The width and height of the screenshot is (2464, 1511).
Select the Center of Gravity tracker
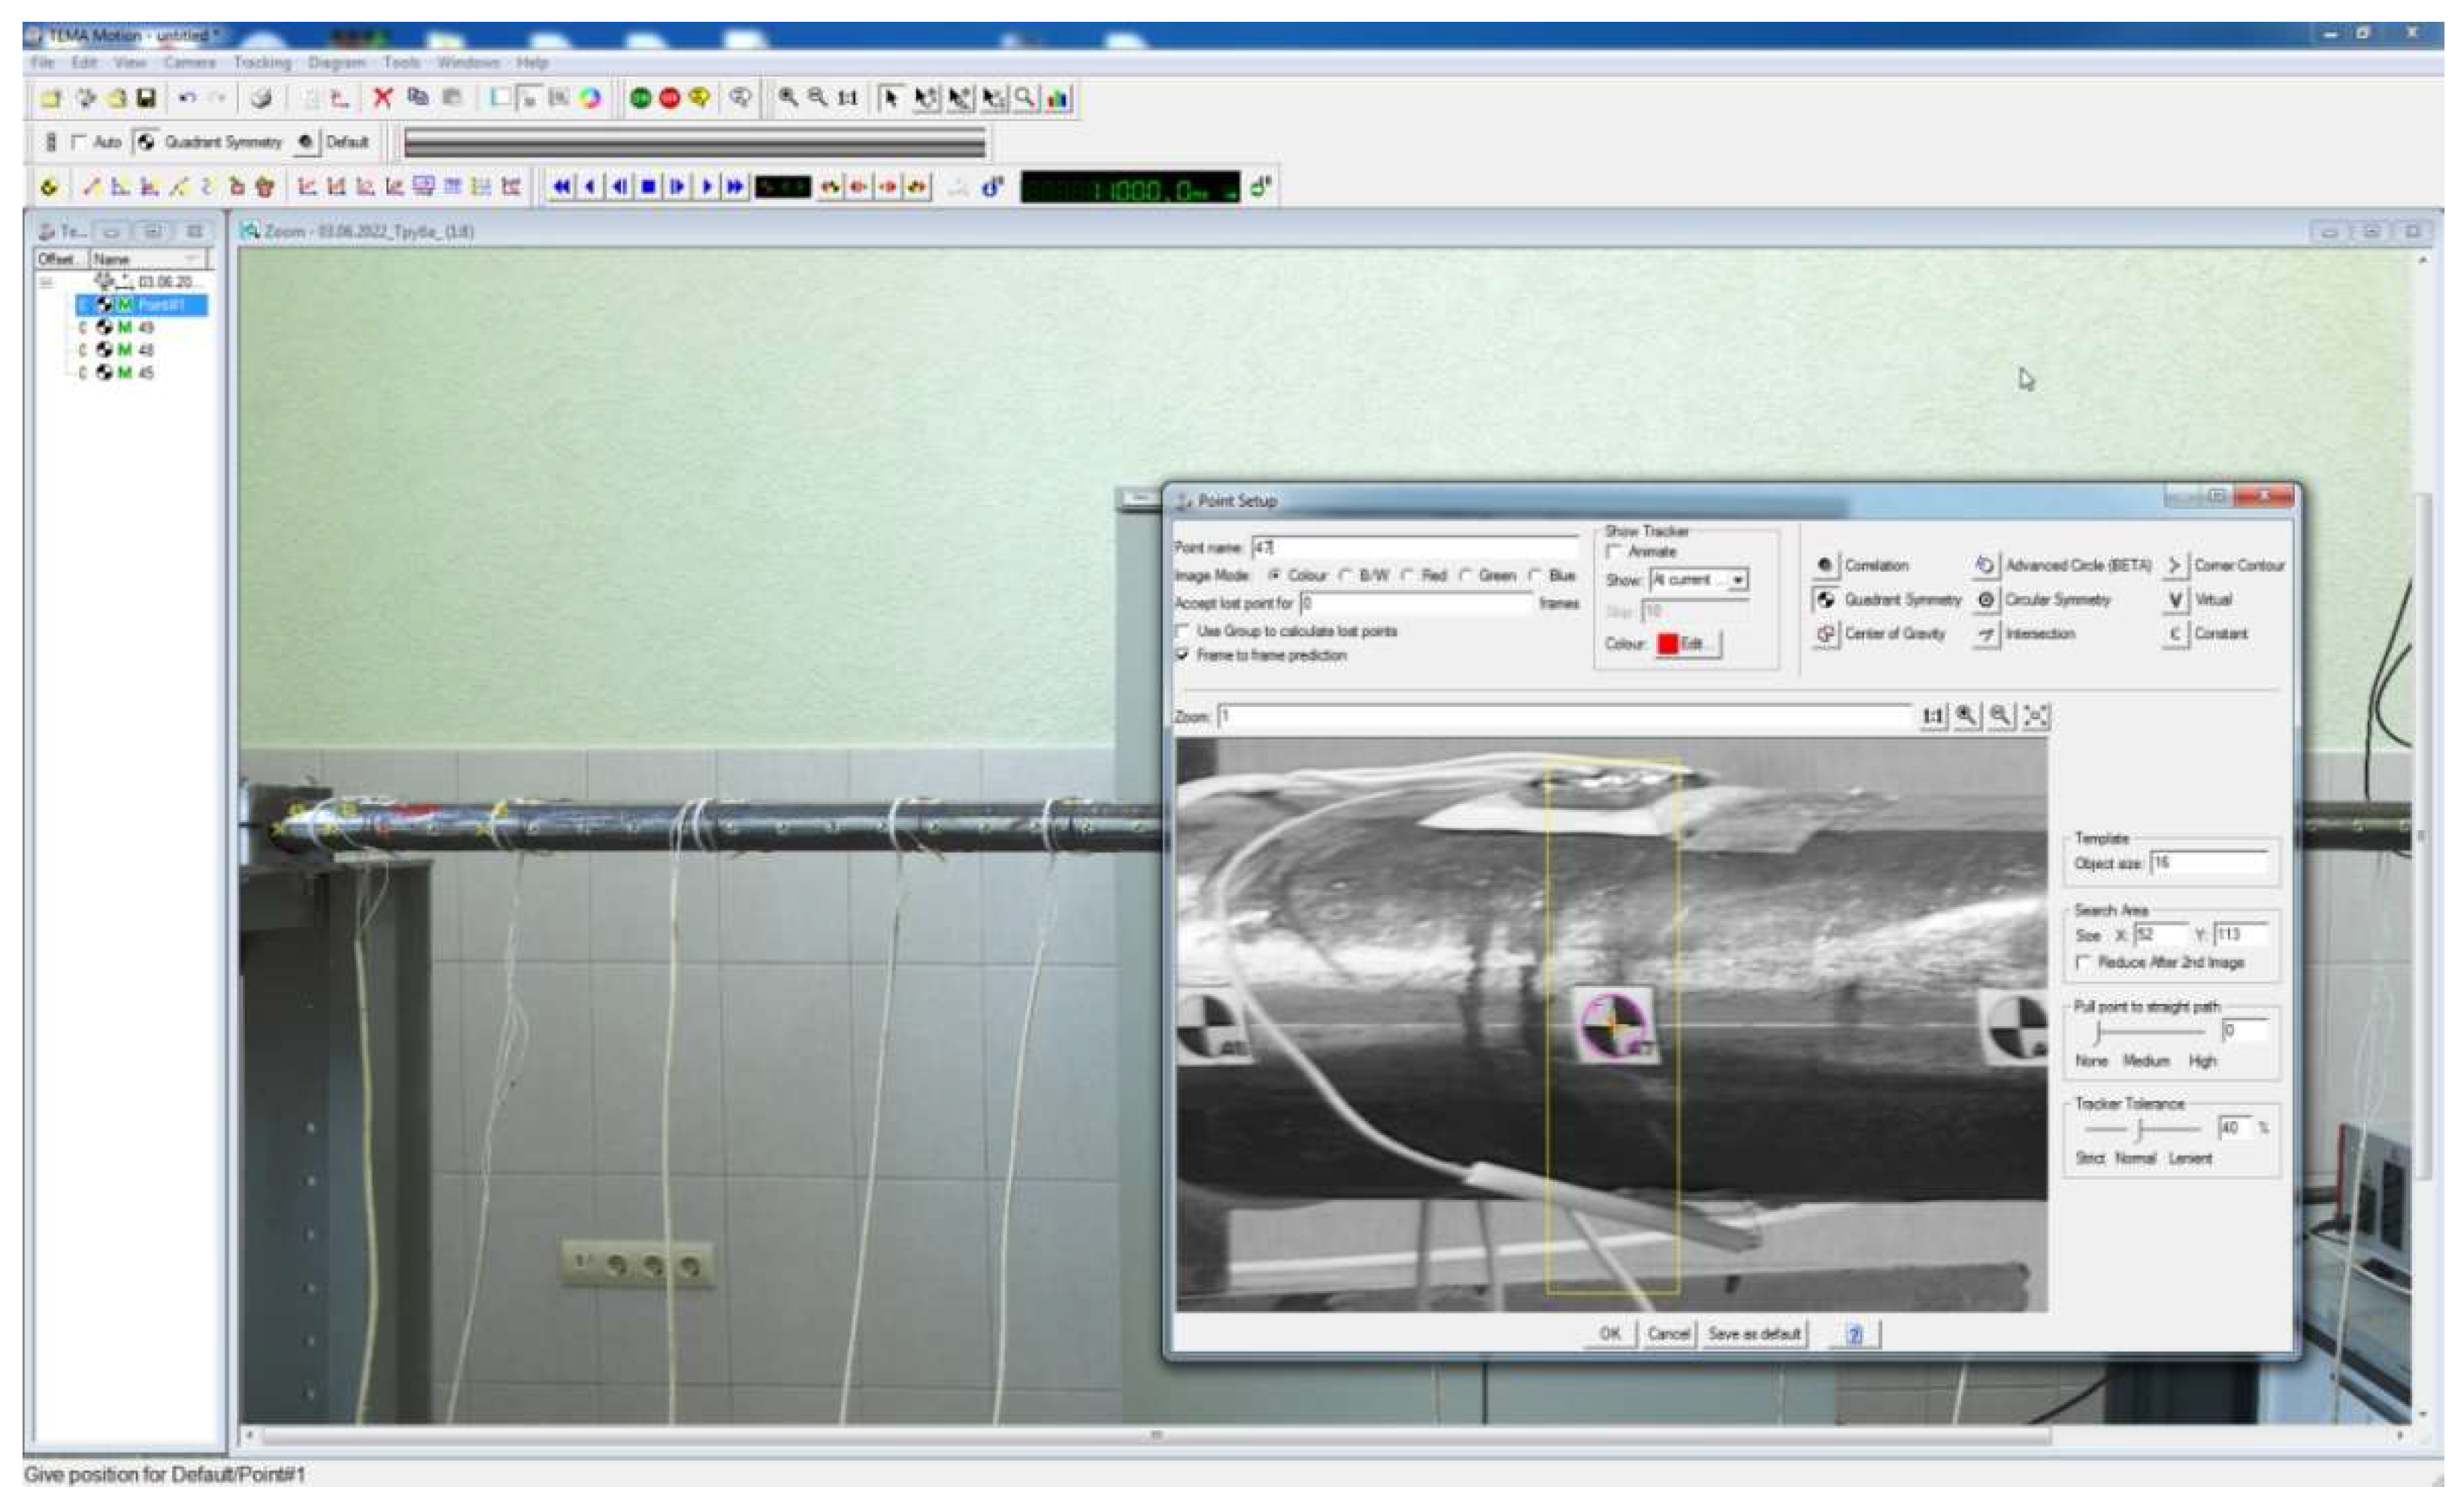pyautogui.click(x=1825, y=633)
